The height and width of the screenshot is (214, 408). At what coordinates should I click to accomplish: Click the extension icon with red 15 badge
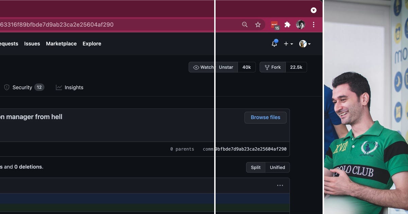coord(274,24)
